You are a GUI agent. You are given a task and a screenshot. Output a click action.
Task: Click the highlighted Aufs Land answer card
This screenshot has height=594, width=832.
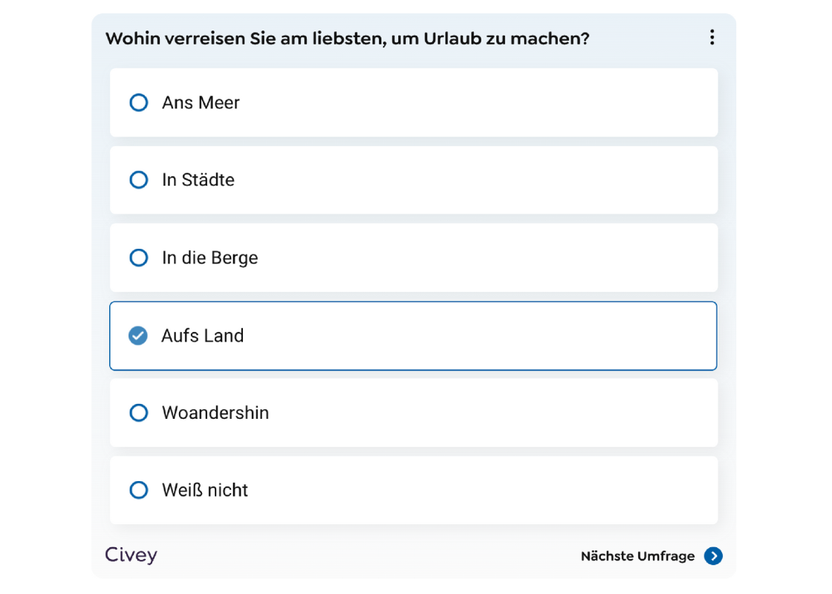(x=414, y=336)
